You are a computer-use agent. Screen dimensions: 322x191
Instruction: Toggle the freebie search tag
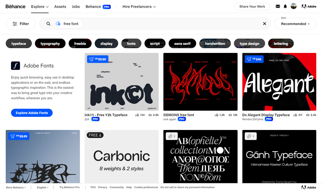(x=80, y=43)
